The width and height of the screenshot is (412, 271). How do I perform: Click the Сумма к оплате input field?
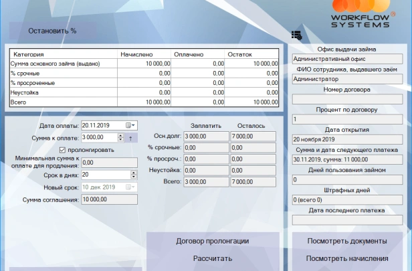(x=98, y=138)
